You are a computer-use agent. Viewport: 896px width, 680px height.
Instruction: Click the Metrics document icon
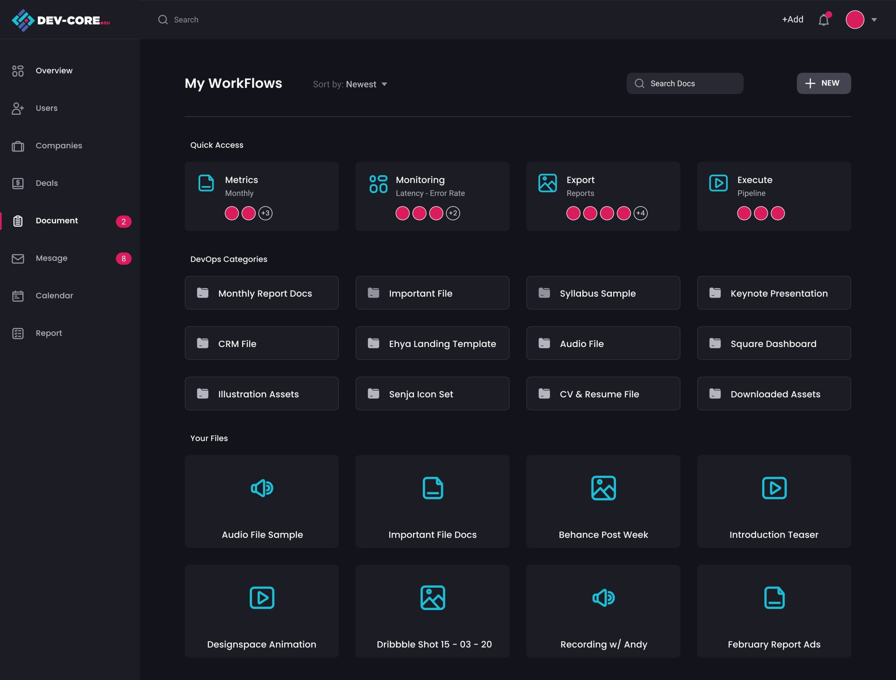[x=206, y=183]
